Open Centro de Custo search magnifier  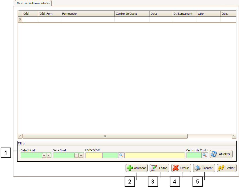tap(204, 155)
